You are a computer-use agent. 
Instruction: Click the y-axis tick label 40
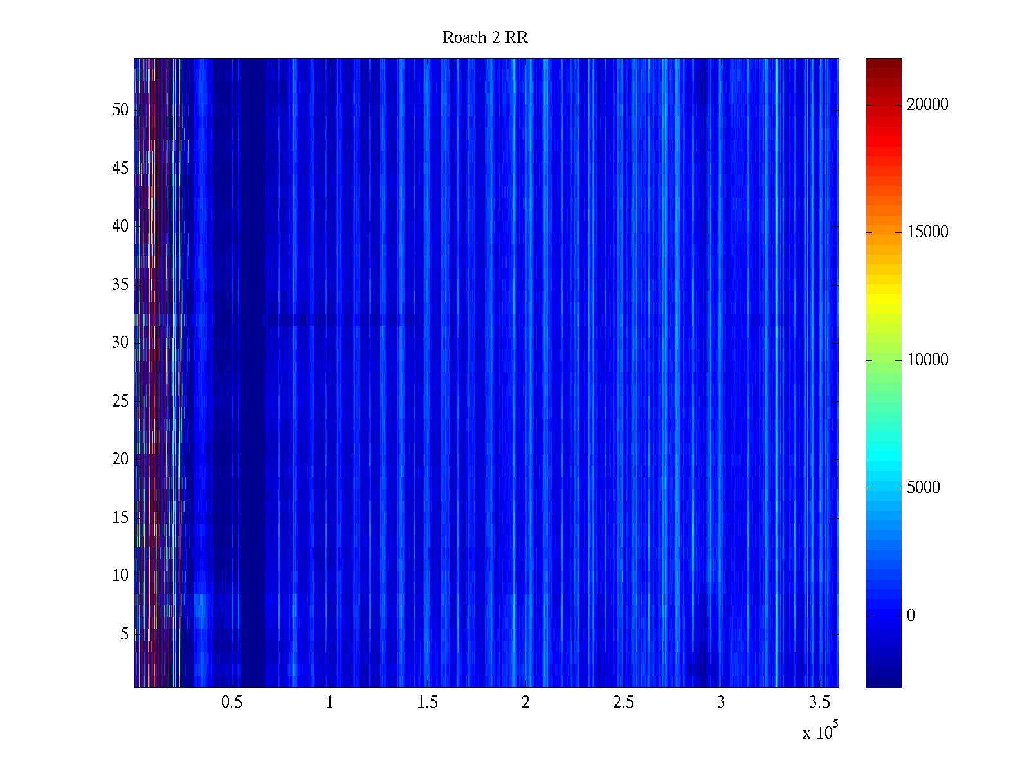pos(120,226)
